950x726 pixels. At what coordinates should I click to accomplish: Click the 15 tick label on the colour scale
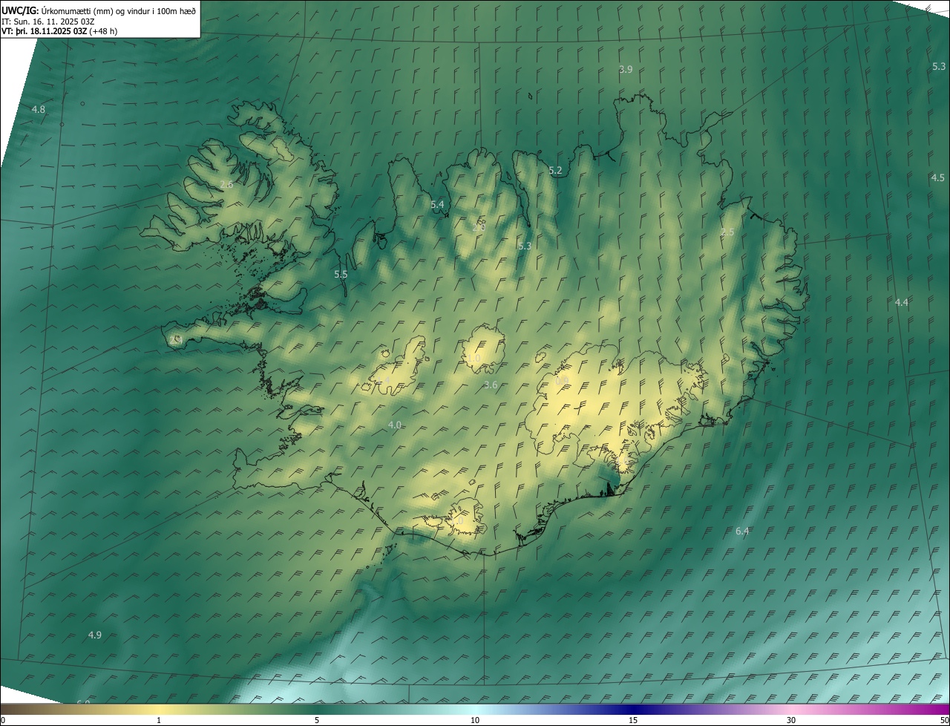pyautogui.click(x=633, y=720)
